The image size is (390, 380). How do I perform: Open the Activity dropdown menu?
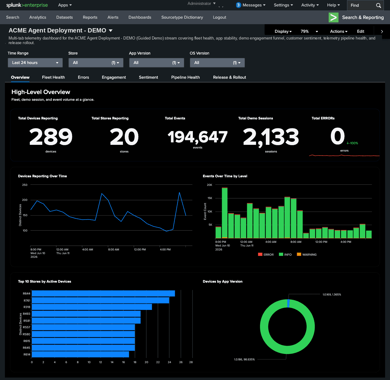(310, 5)
